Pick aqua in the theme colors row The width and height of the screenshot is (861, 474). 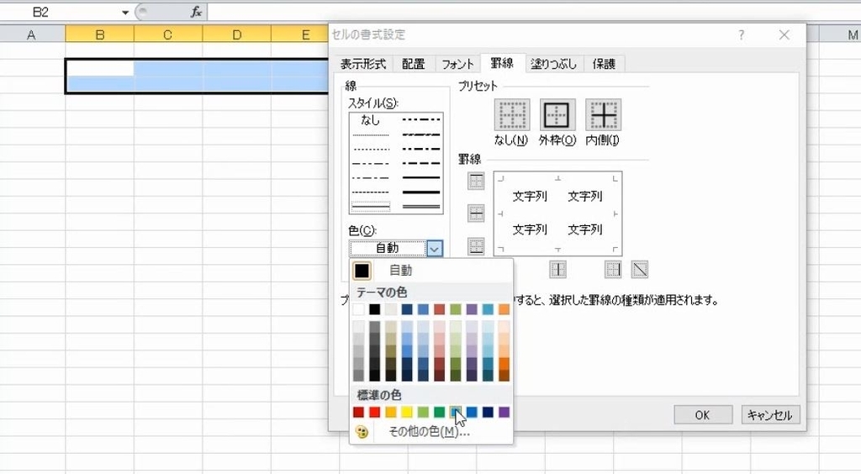point(488,309)
